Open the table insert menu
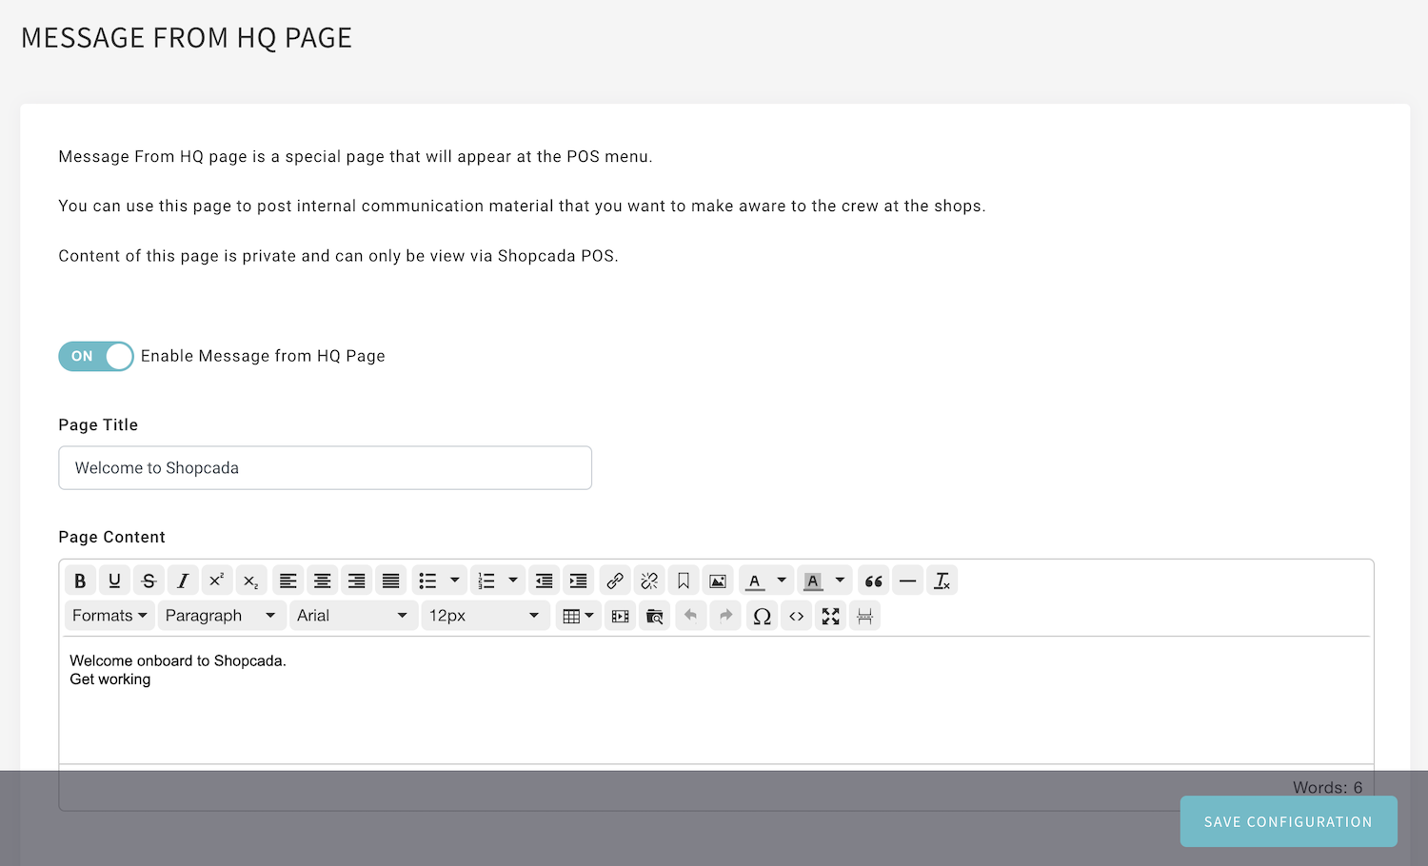 (x=578, y=616)
